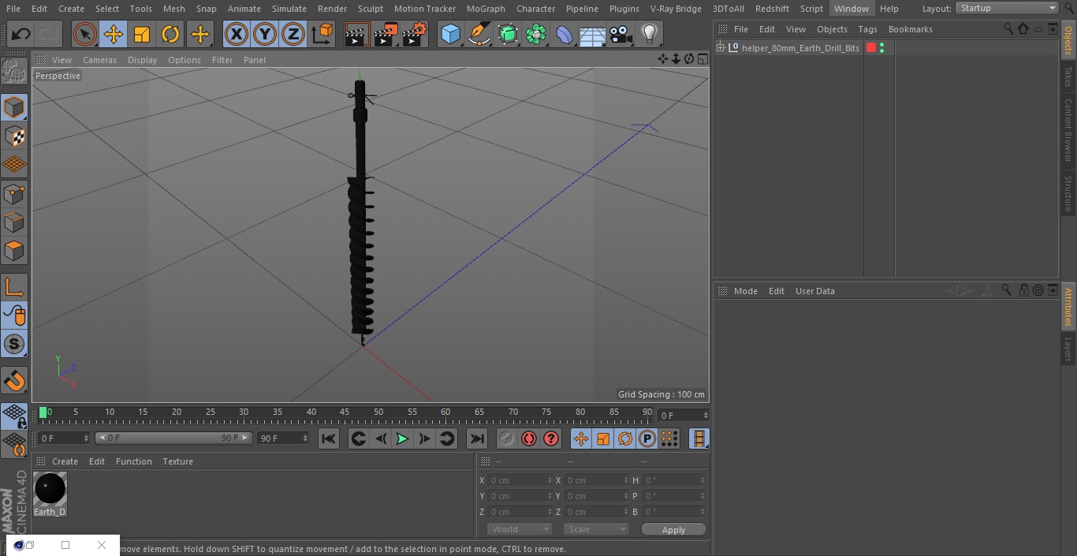Screen dimensions: 1077x556
Task: Click red layer color swatch of object
Action: pyautogui.click(x=871, y=48)
